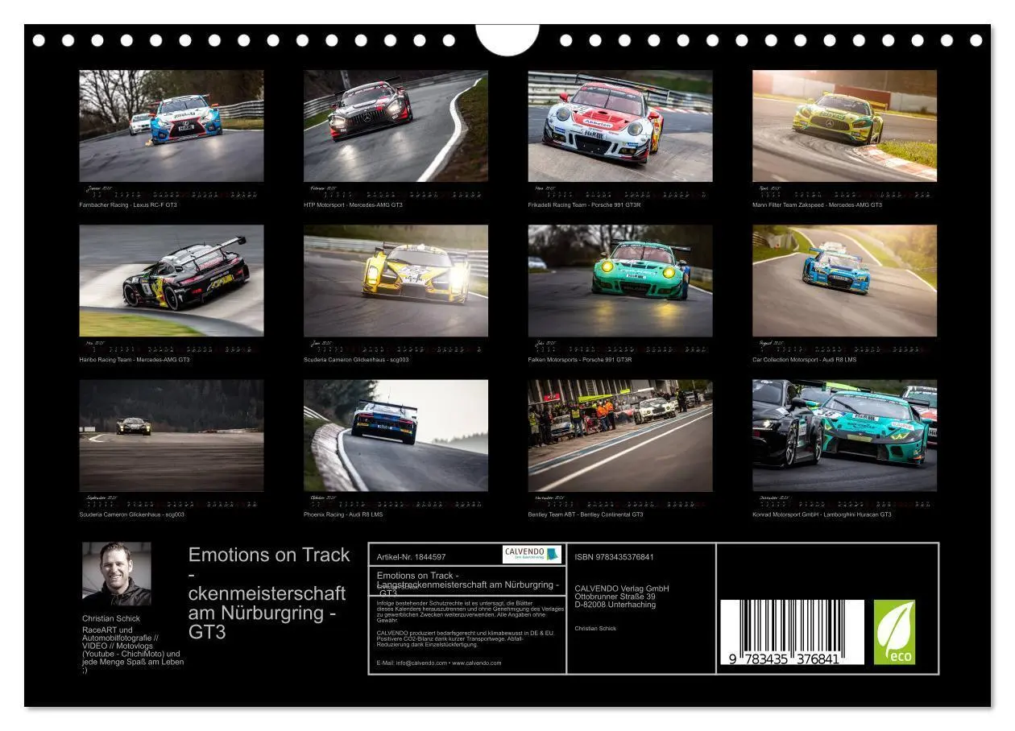Image resolution: width=1015 pixels, height=731 pixels.
Task: Click the email and website contact line
Action: pyautogui.click(x=439, y=663)
